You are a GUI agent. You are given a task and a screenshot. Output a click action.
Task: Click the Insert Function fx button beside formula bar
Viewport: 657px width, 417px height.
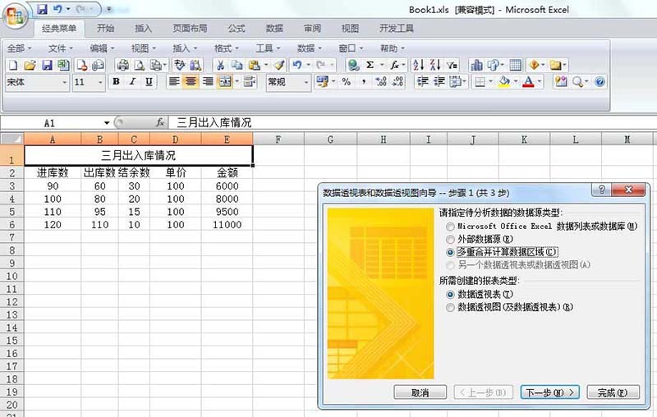click(x=159, y=122)
